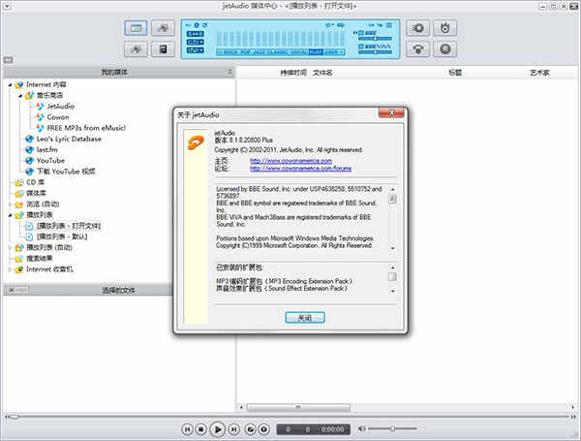
Task: Open Leo's Lyric Database tree item
Action: tap(69, 140)
